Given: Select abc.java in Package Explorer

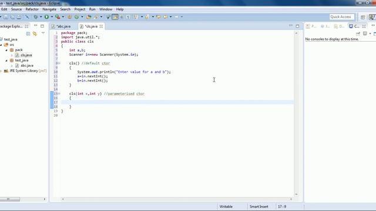Looking at the screenshot, I should [27, 66].
